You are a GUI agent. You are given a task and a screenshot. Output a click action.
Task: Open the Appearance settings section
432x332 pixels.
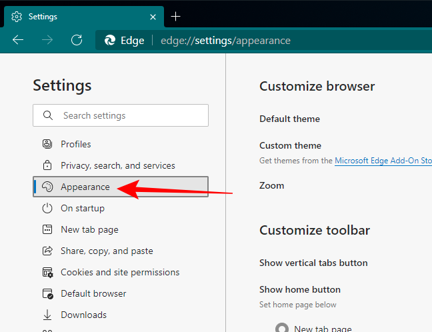[x=85, y=187]
